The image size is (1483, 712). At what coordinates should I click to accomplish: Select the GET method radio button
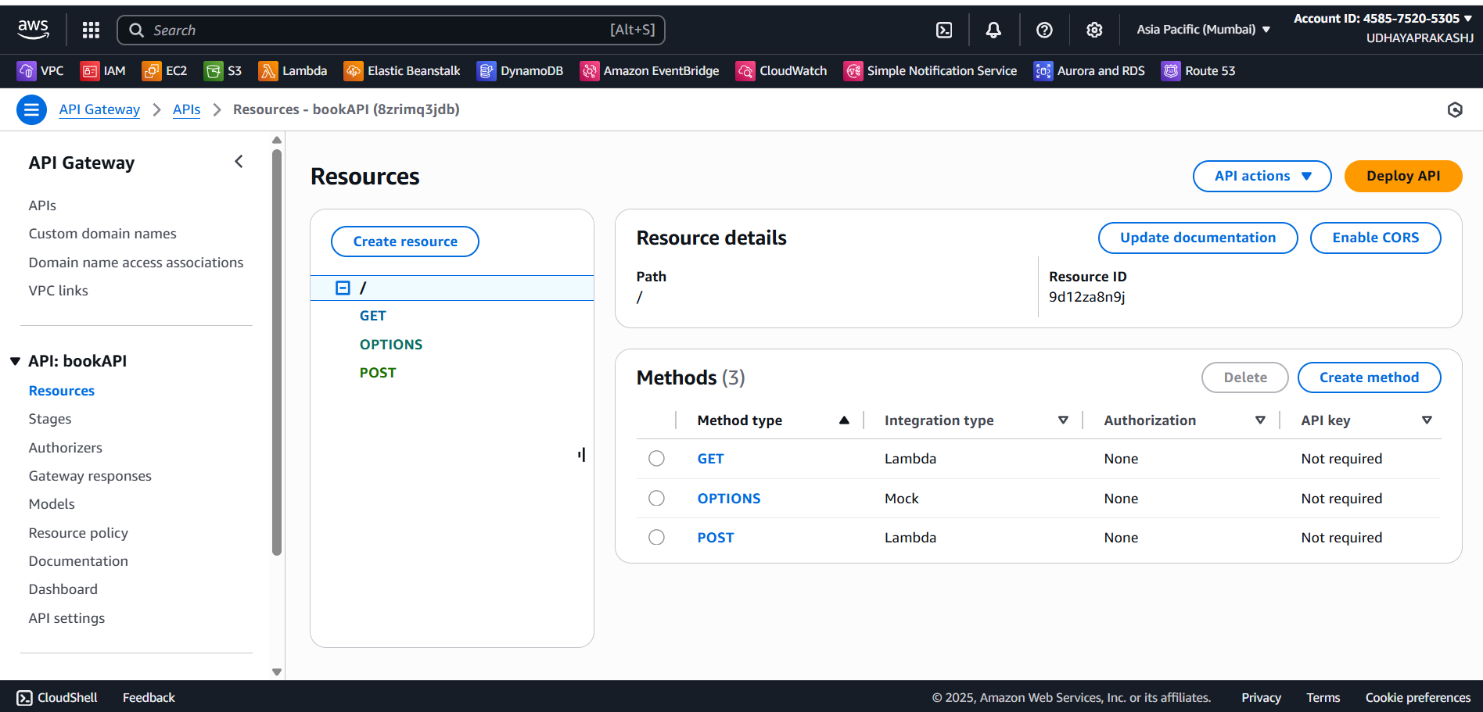656,459
